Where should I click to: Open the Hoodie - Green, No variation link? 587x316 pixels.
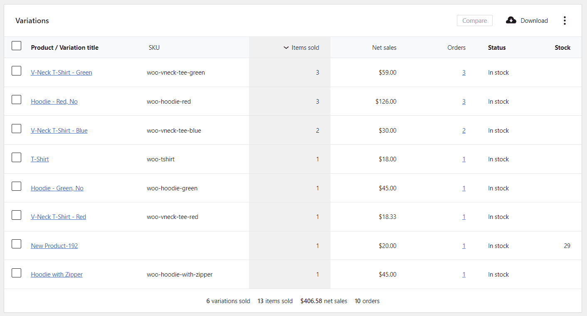(57, 188)
